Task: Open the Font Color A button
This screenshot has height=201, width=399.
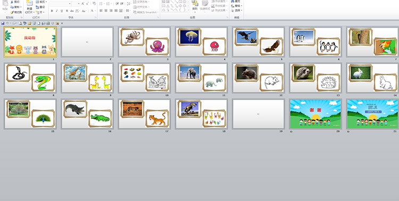Action: click(92, 11)
